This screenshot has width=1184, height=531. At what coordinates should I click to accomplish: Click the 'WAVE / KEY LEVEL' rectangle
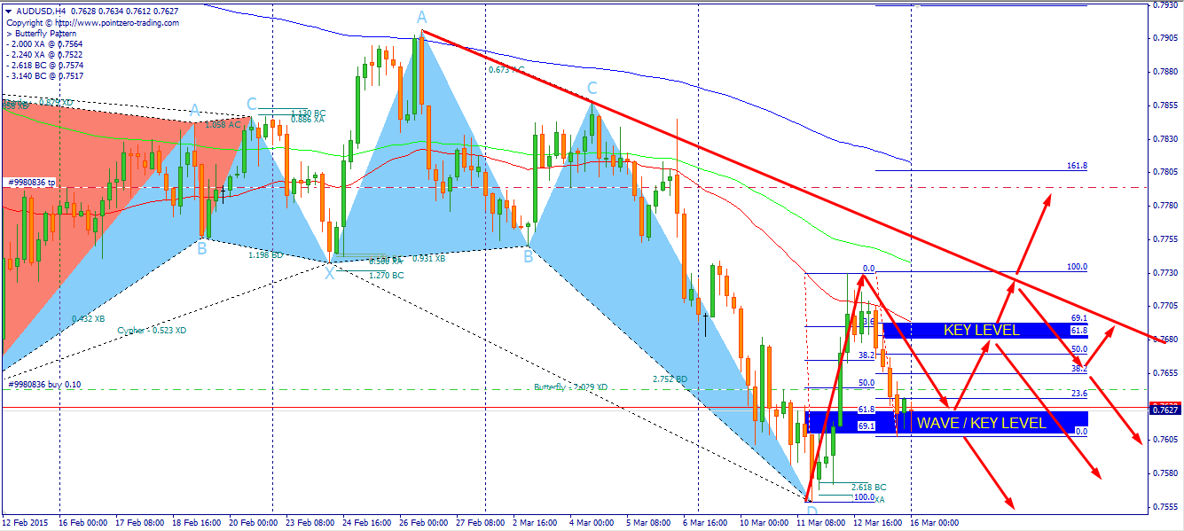946,423
